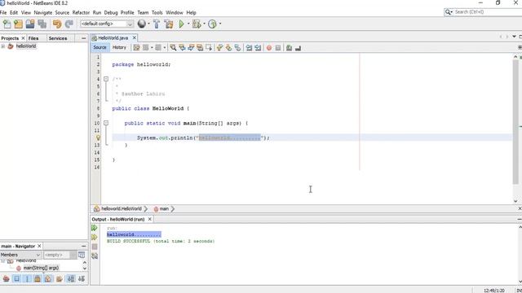Screen dimensions: 522x293
Task: Shift line left icon
Action: pos(249,48)
